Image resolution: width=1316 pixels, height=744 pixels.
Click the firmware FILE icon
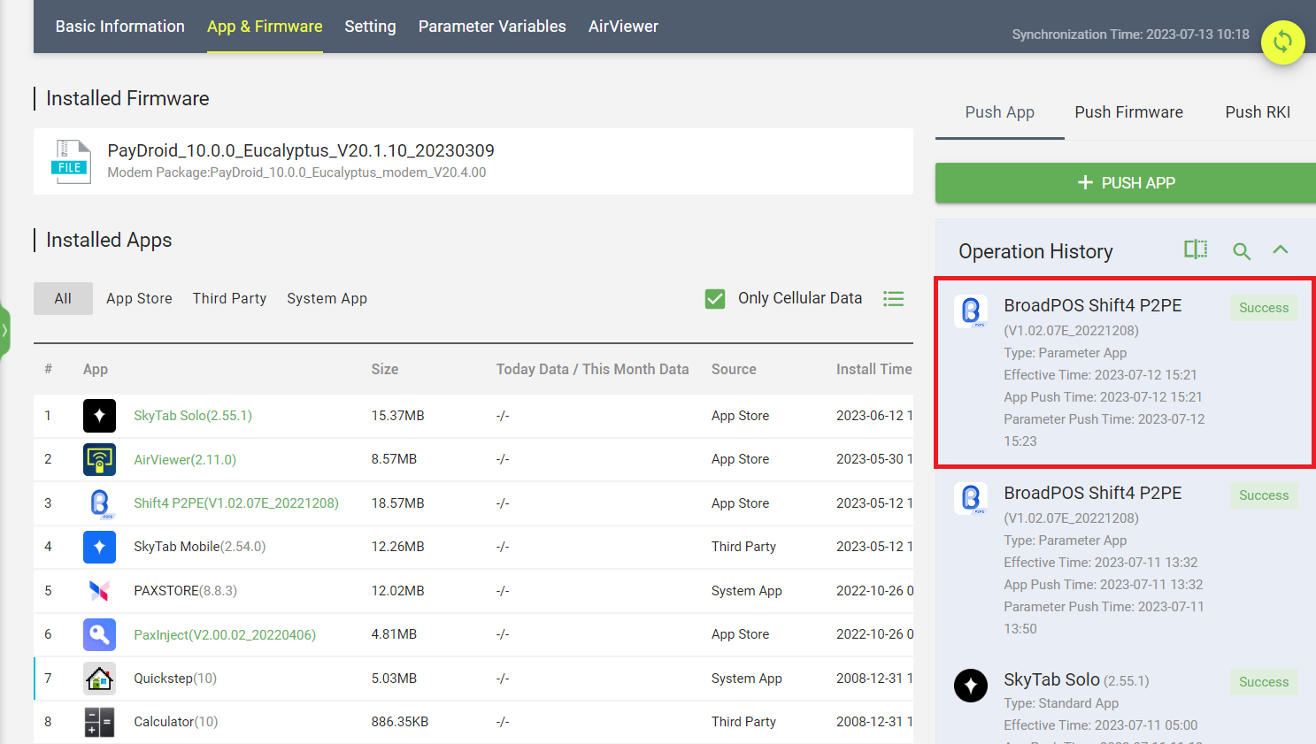point(71,162)
